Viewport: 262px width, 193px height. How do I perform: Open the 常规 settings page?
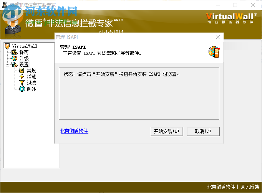(x=31, y=71)
